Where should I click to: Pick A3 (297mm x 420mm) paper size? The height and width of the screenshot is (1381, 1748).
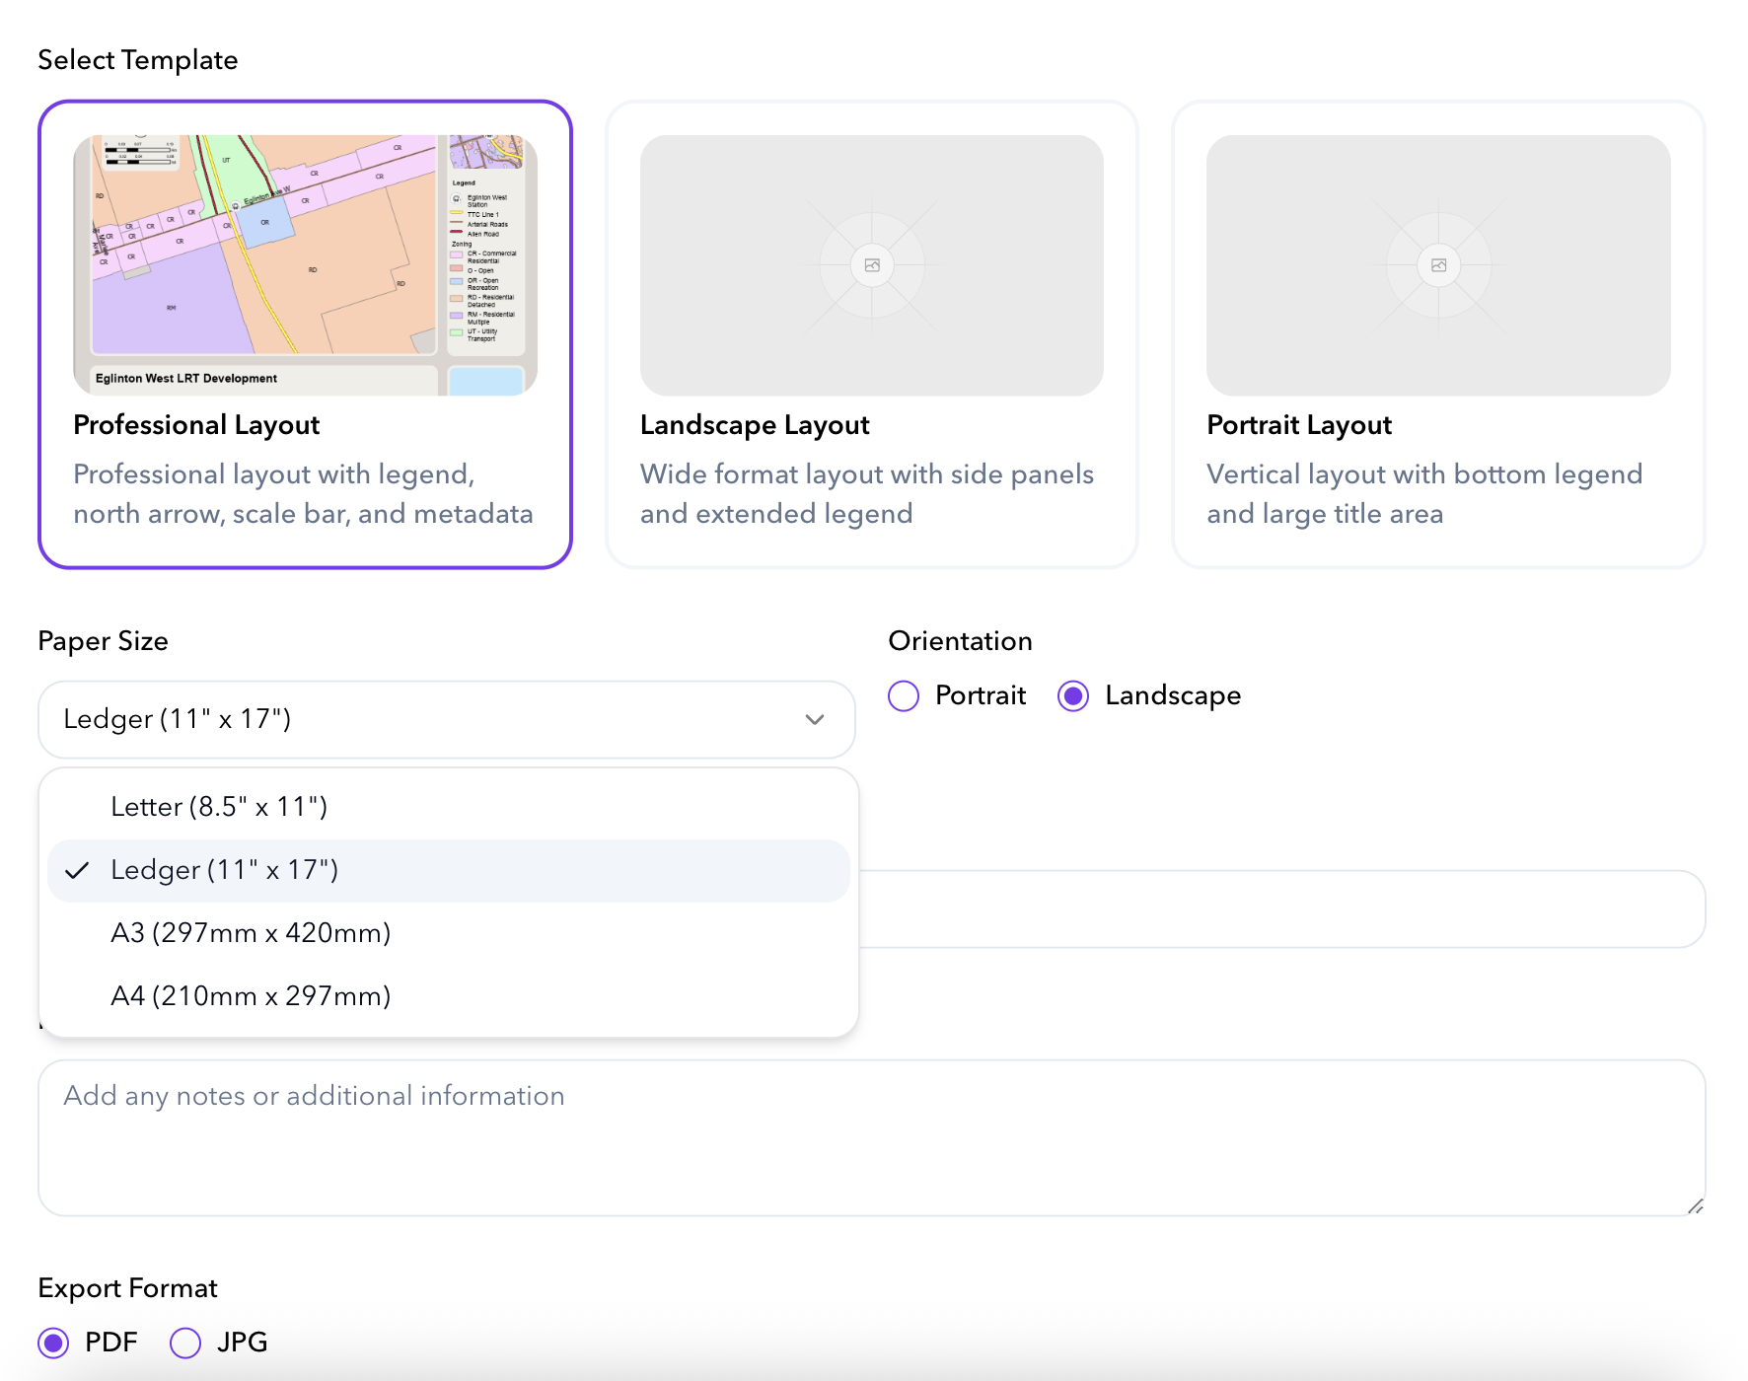tap(251, 933)
